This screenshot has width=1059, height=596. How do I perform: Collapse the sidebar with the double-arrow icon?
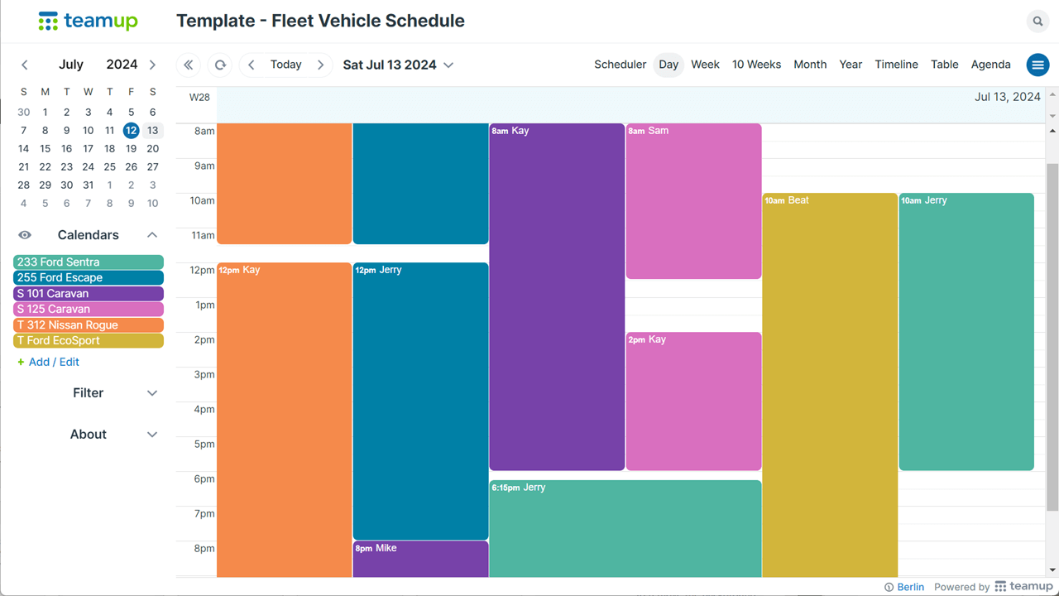[x=189, y=65]
